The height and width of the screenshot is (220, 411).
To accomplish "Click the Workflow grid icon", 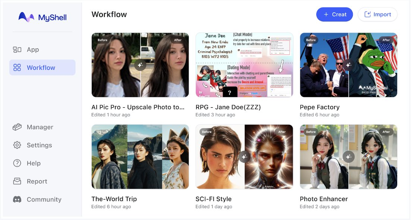I will point(17,68).
